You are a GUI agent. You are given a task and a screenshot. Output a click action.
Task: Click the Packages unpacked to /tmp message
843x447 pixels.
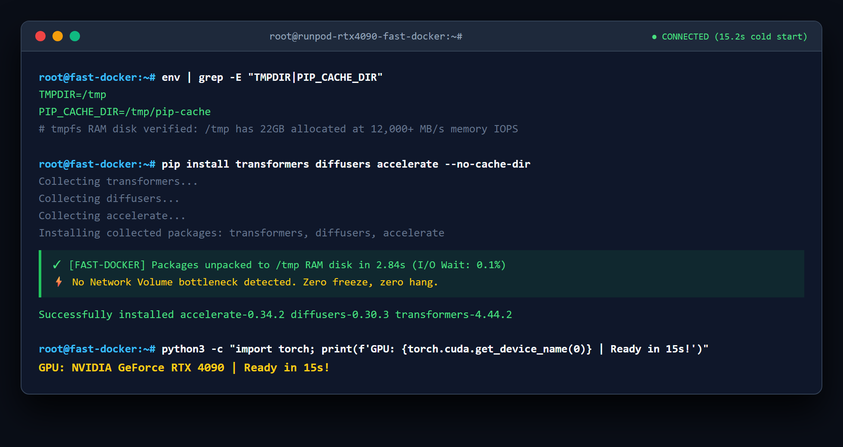[x=287, y=265]
